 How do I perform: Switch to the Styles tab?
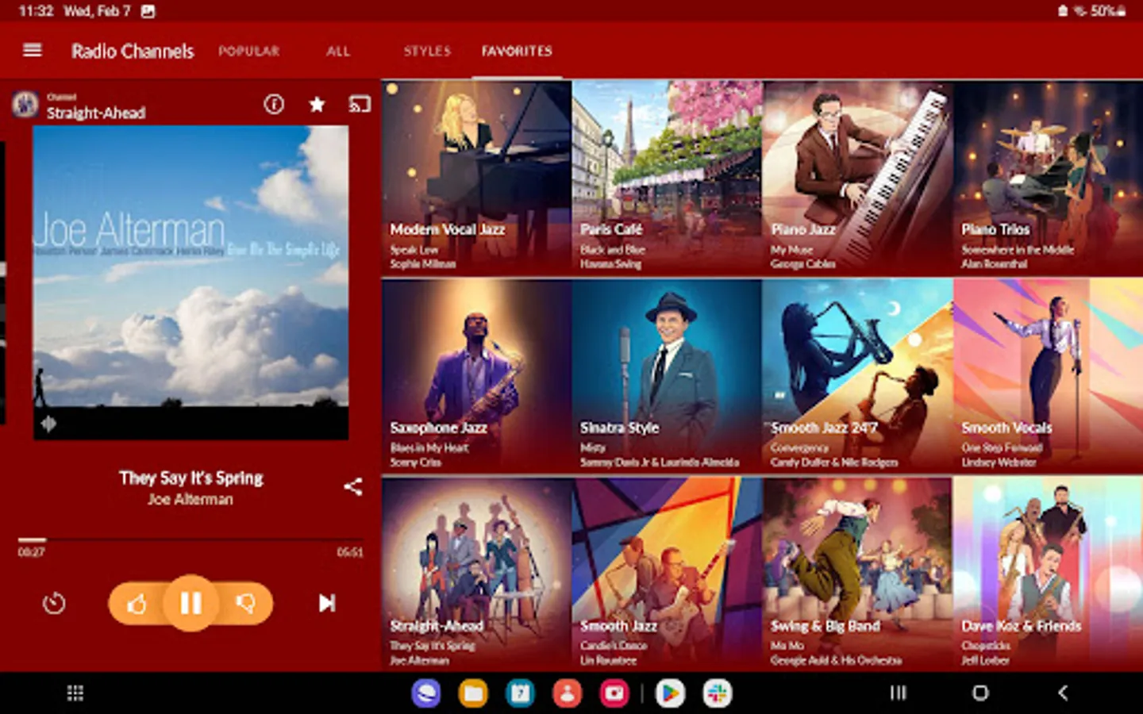click(427, 51)
